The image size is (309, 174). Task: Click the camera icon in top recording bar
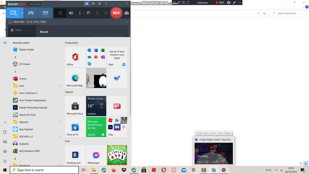pos(229,2)
